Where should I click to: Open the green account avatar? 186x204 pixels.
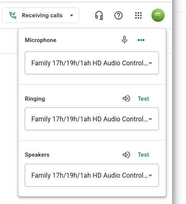[x=158, y=15]
